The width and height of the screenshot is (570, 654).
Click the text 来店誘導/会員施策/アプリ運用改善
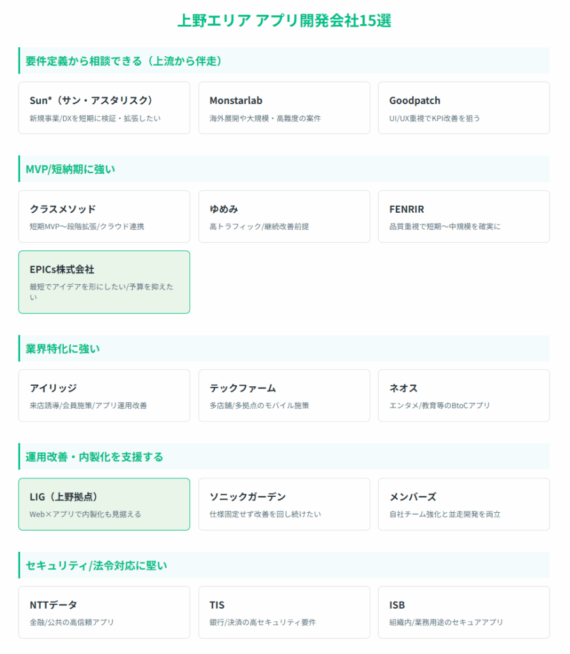point(88,406)
